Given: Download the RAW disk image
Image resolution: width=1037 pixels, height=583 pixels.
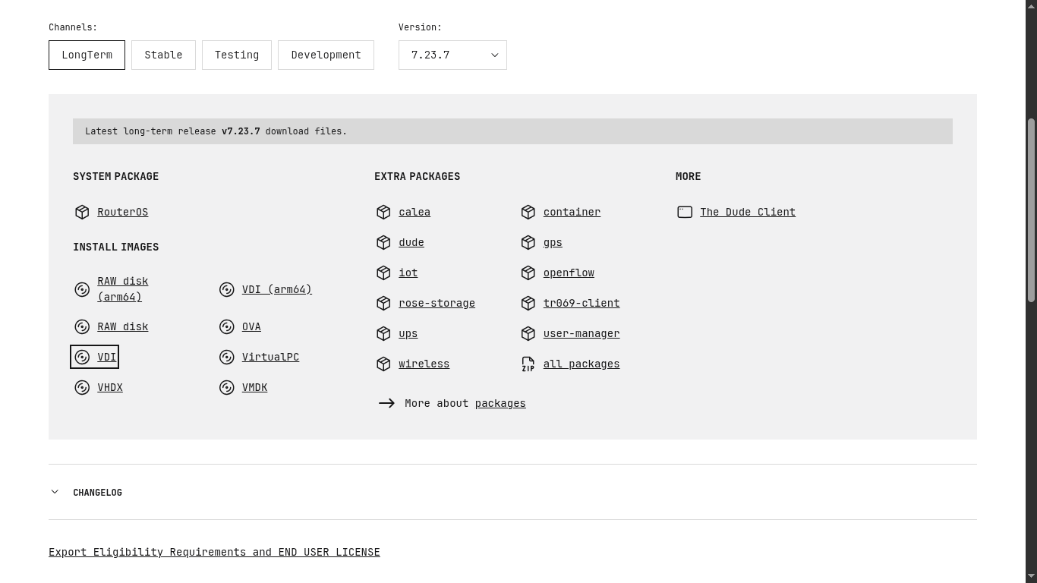Looking at the screenshot, I should [x=122, y=326].
